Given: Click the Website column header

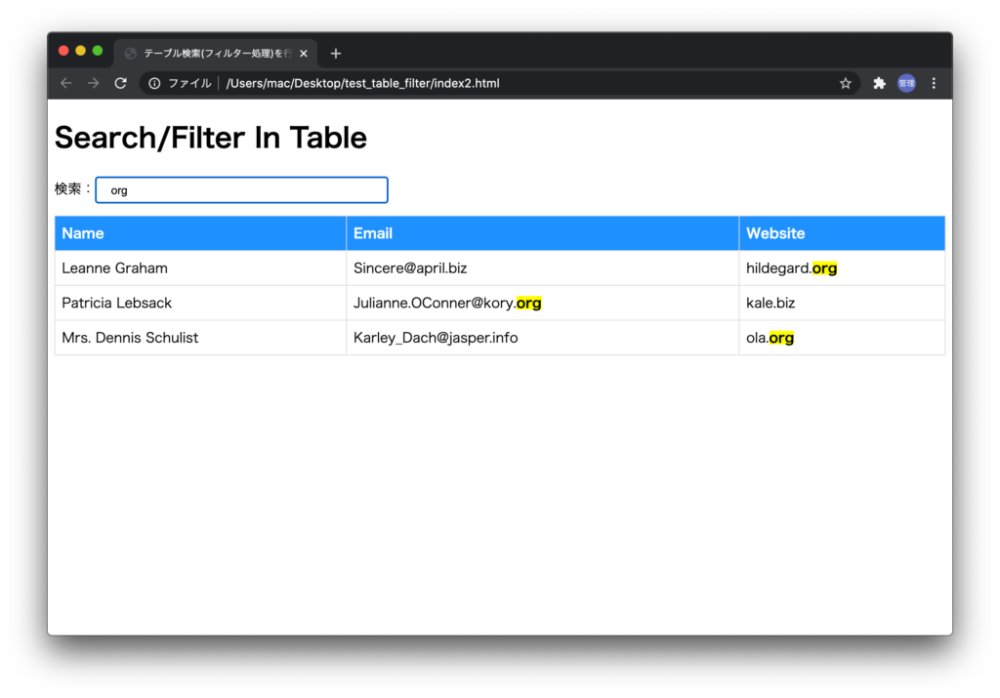Looking at the screenshot, I should (842, 233).
